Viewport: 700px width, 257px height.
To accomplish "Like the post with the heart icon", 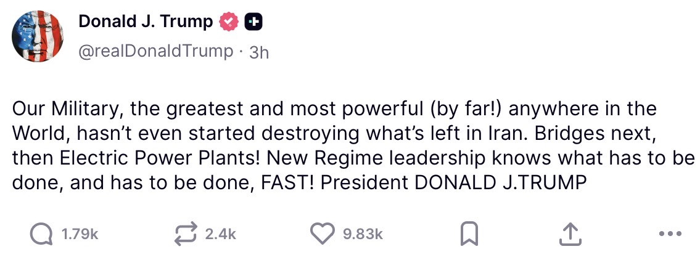I will pos(321,234).
